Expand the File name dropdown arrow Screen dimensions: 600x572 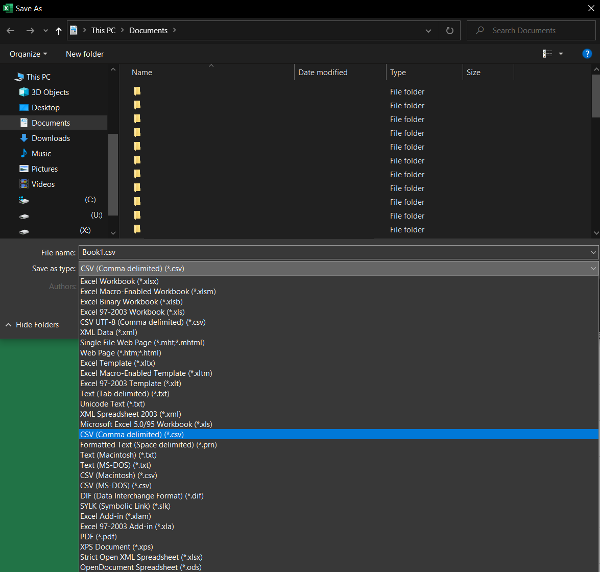[x=593, y=252]
